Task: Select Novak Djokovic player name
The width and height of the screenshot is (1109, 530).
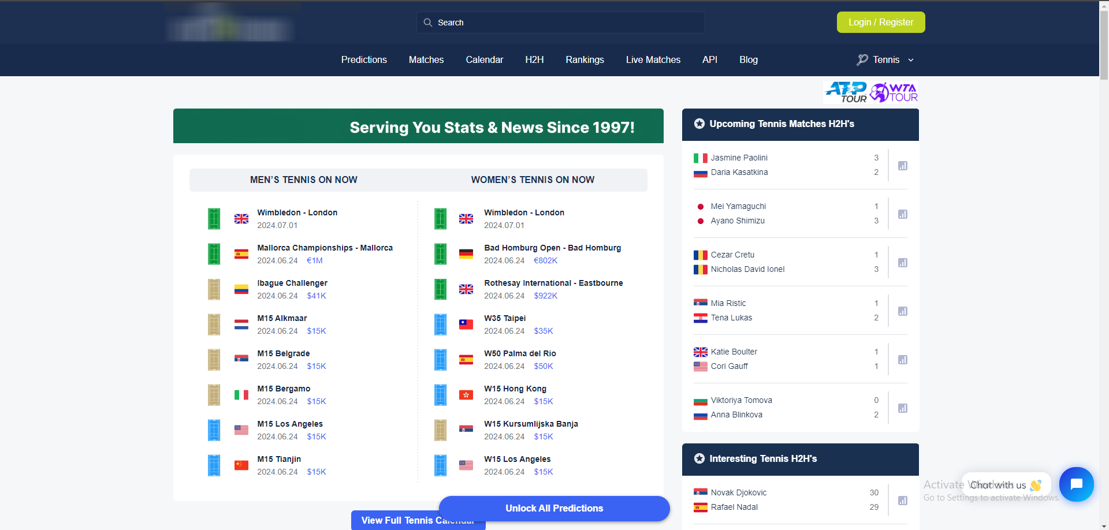Action: click(739, 492)
